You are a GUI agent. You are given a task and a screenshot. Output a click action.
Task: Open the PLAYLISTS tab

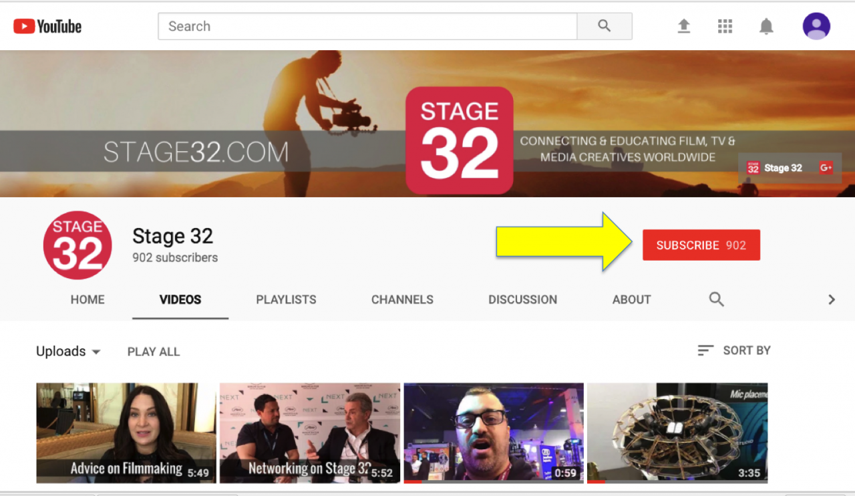pyautogui.click(x=286, y=299)
